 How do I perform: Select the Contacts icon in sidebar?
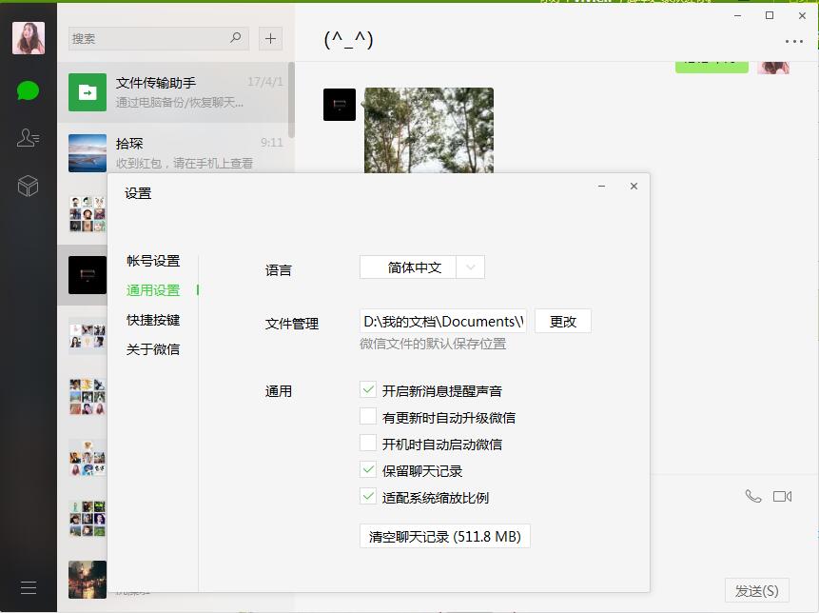[29, 137]
